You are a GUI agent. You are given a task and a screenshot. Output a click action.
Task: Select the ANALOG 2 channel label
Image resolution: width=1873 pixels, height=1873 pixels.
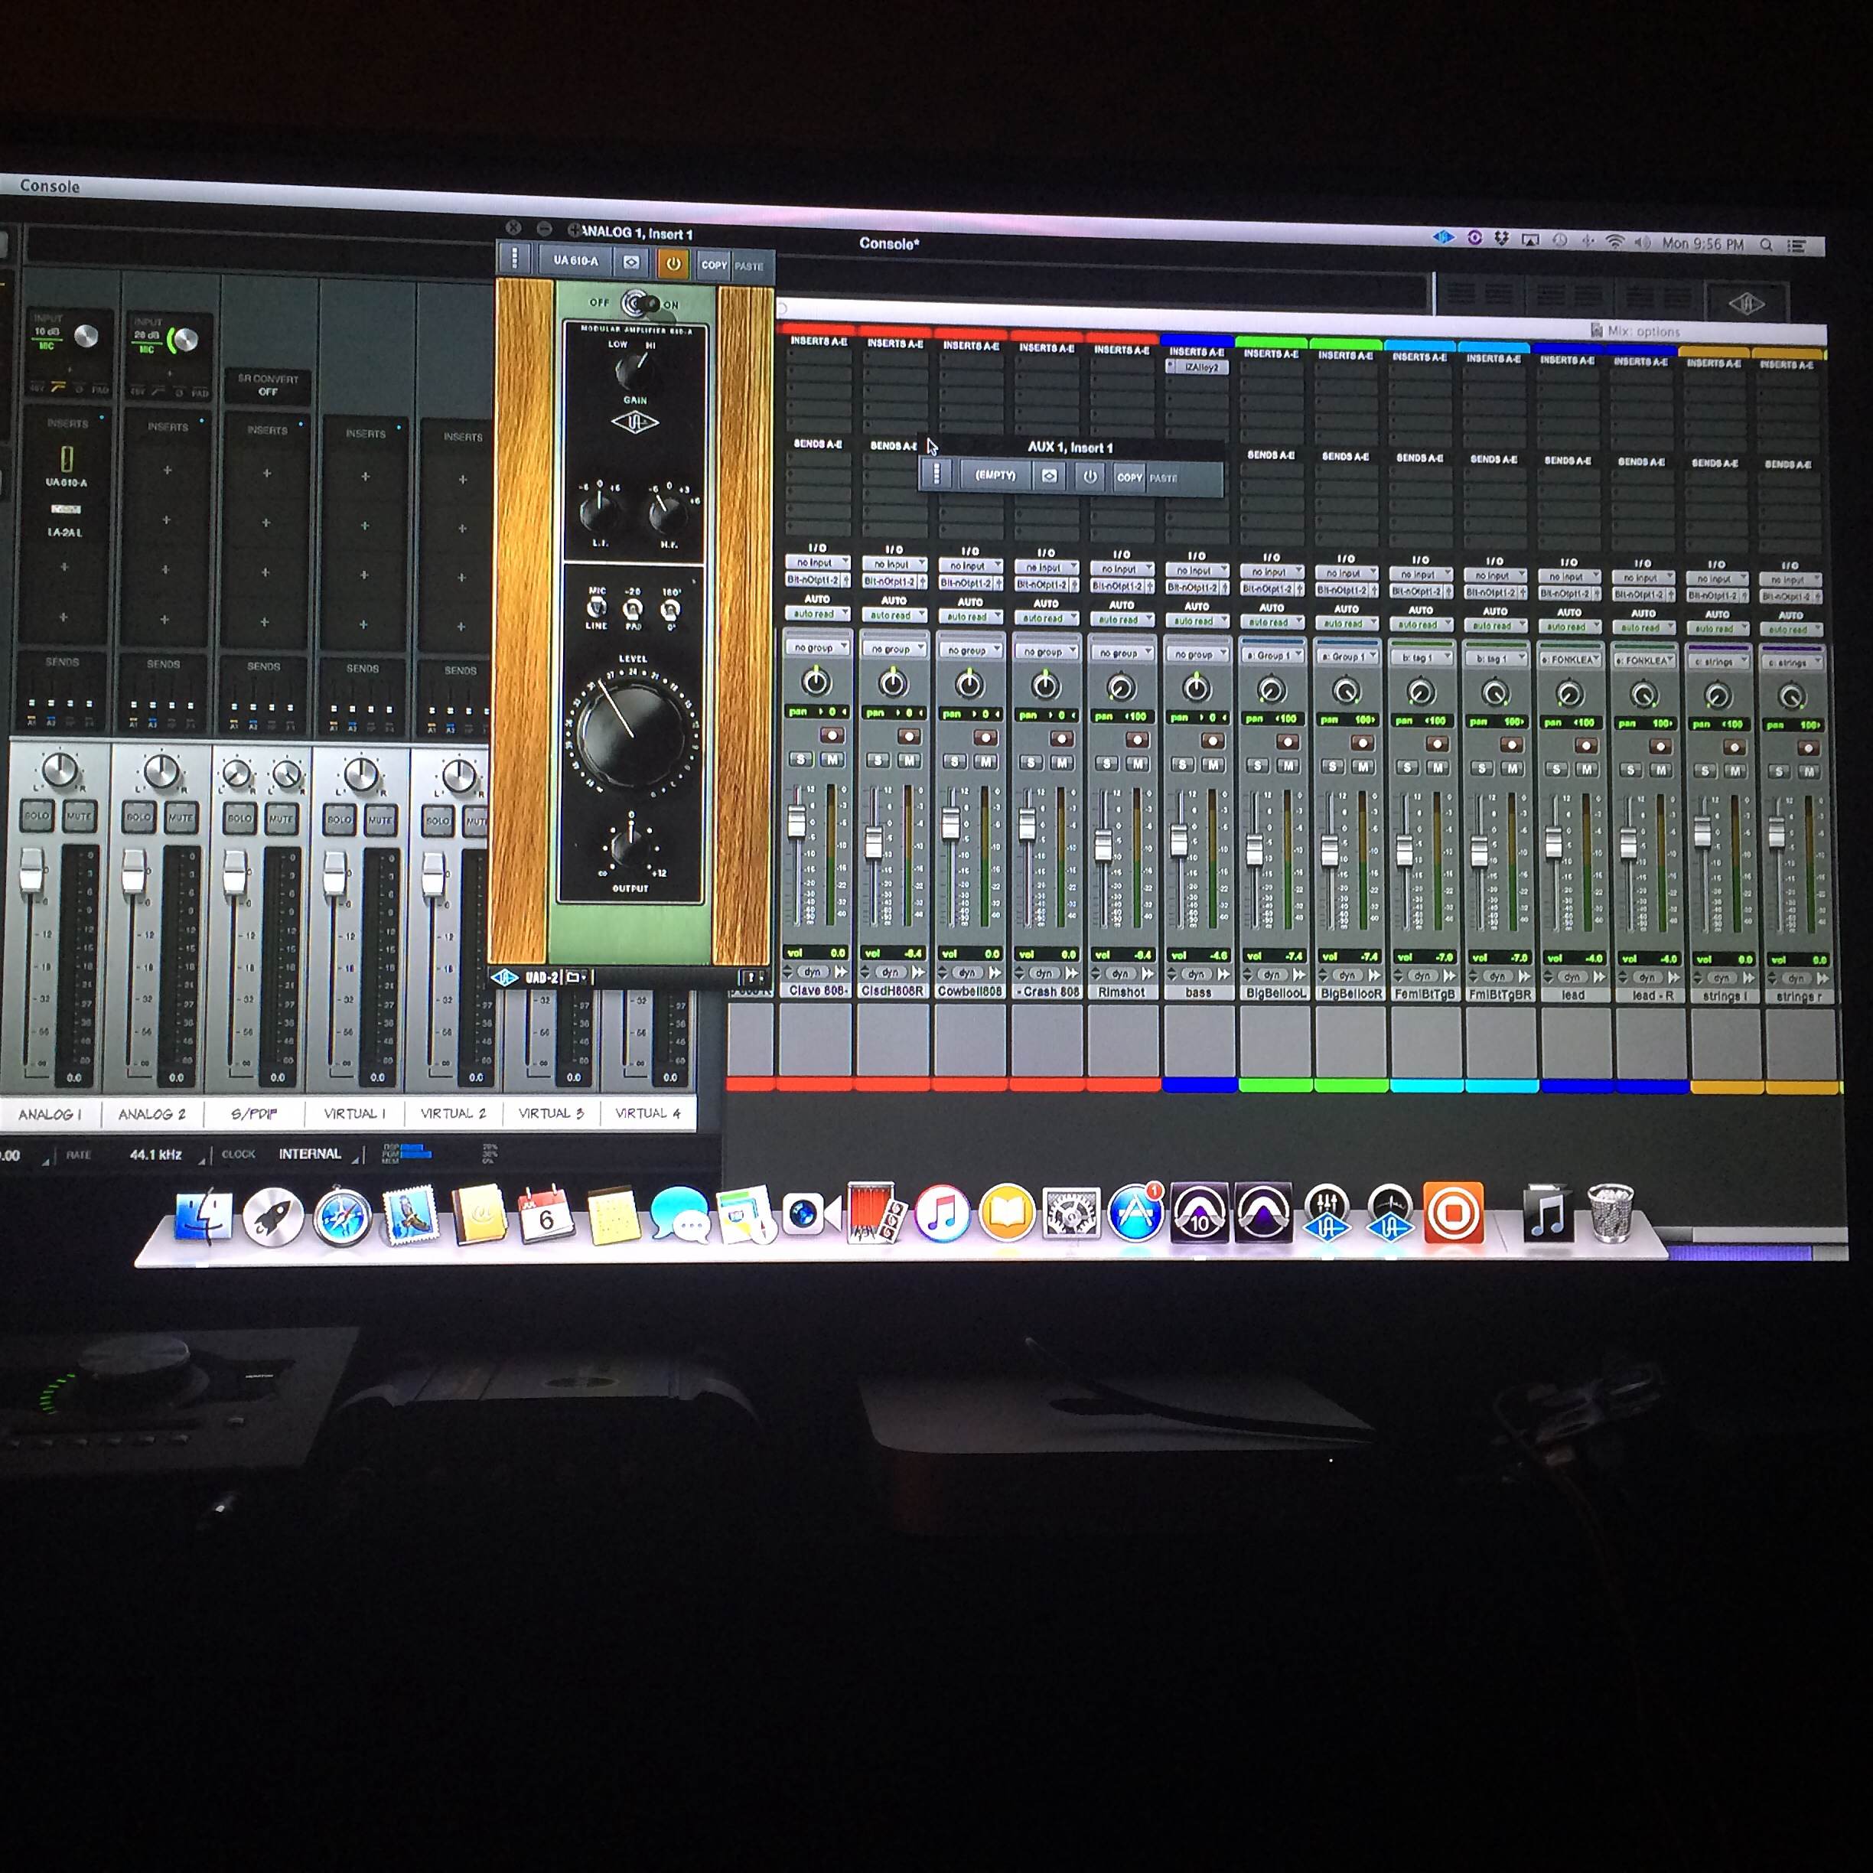pos(151,1114)
